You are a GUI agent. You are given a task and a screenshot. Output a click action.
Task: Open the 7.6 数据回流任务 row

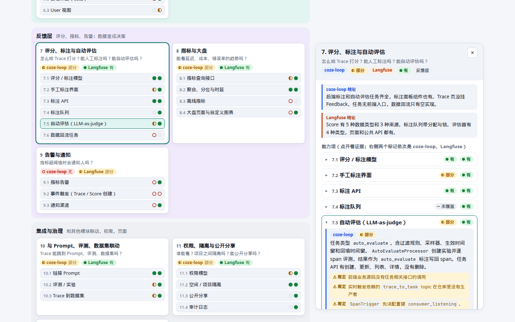click(102, 135)
